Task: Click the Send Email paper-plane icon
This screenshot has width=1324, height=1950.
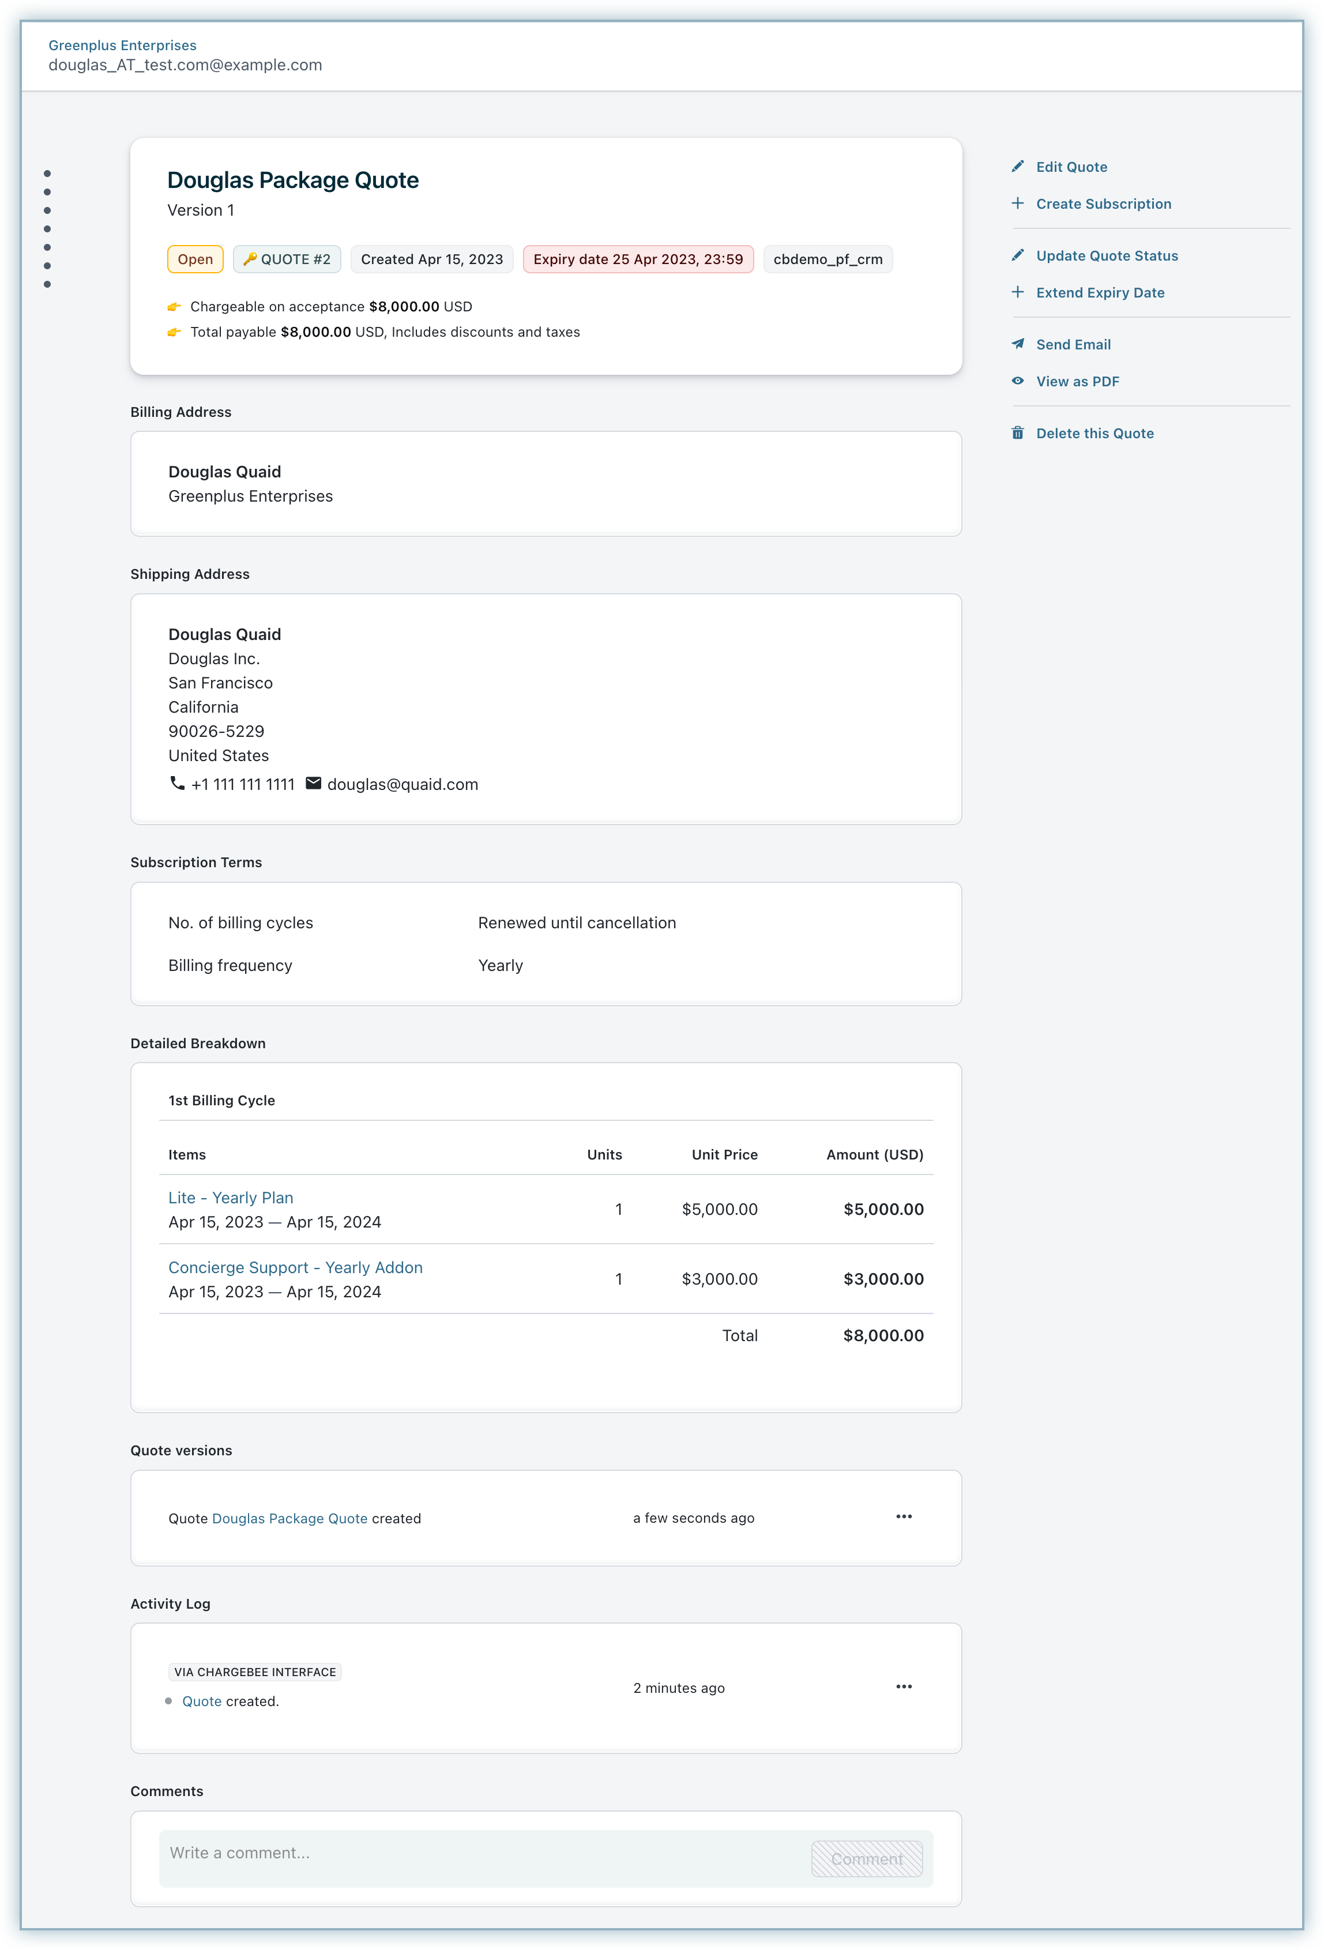Action: click(x=1018, y=344)
